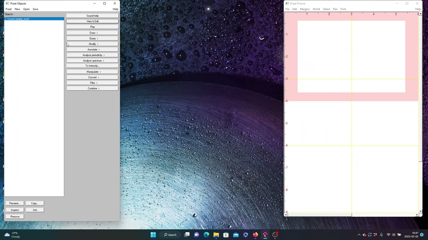Open Microsoft Store from the taskbar
Image resolution: width=428 pixels, height=240 pixels.
226,235
